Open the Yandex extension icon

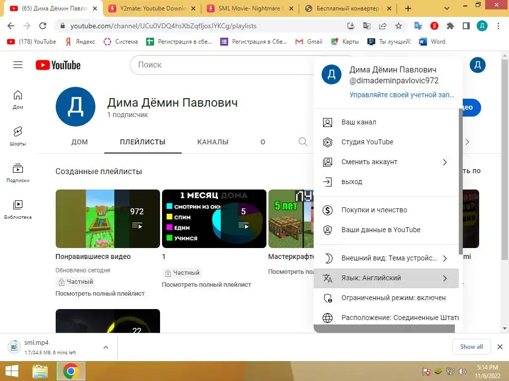coord(434,26)
